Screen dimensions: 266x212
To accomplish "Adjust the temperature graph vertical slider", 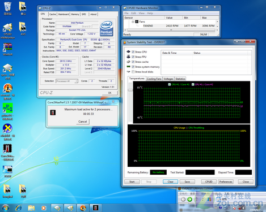I will [x=130, y=90].
